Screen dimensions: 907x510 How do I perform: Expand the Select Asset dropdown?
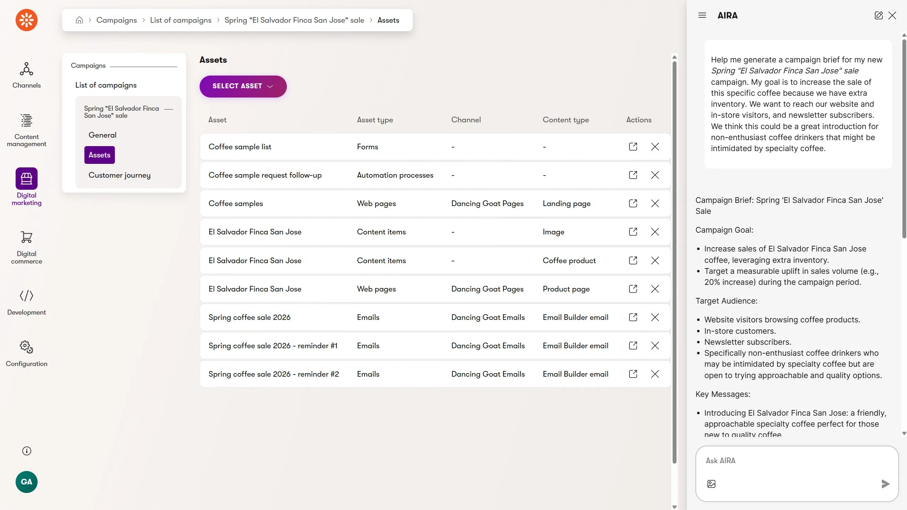[243, 86]
